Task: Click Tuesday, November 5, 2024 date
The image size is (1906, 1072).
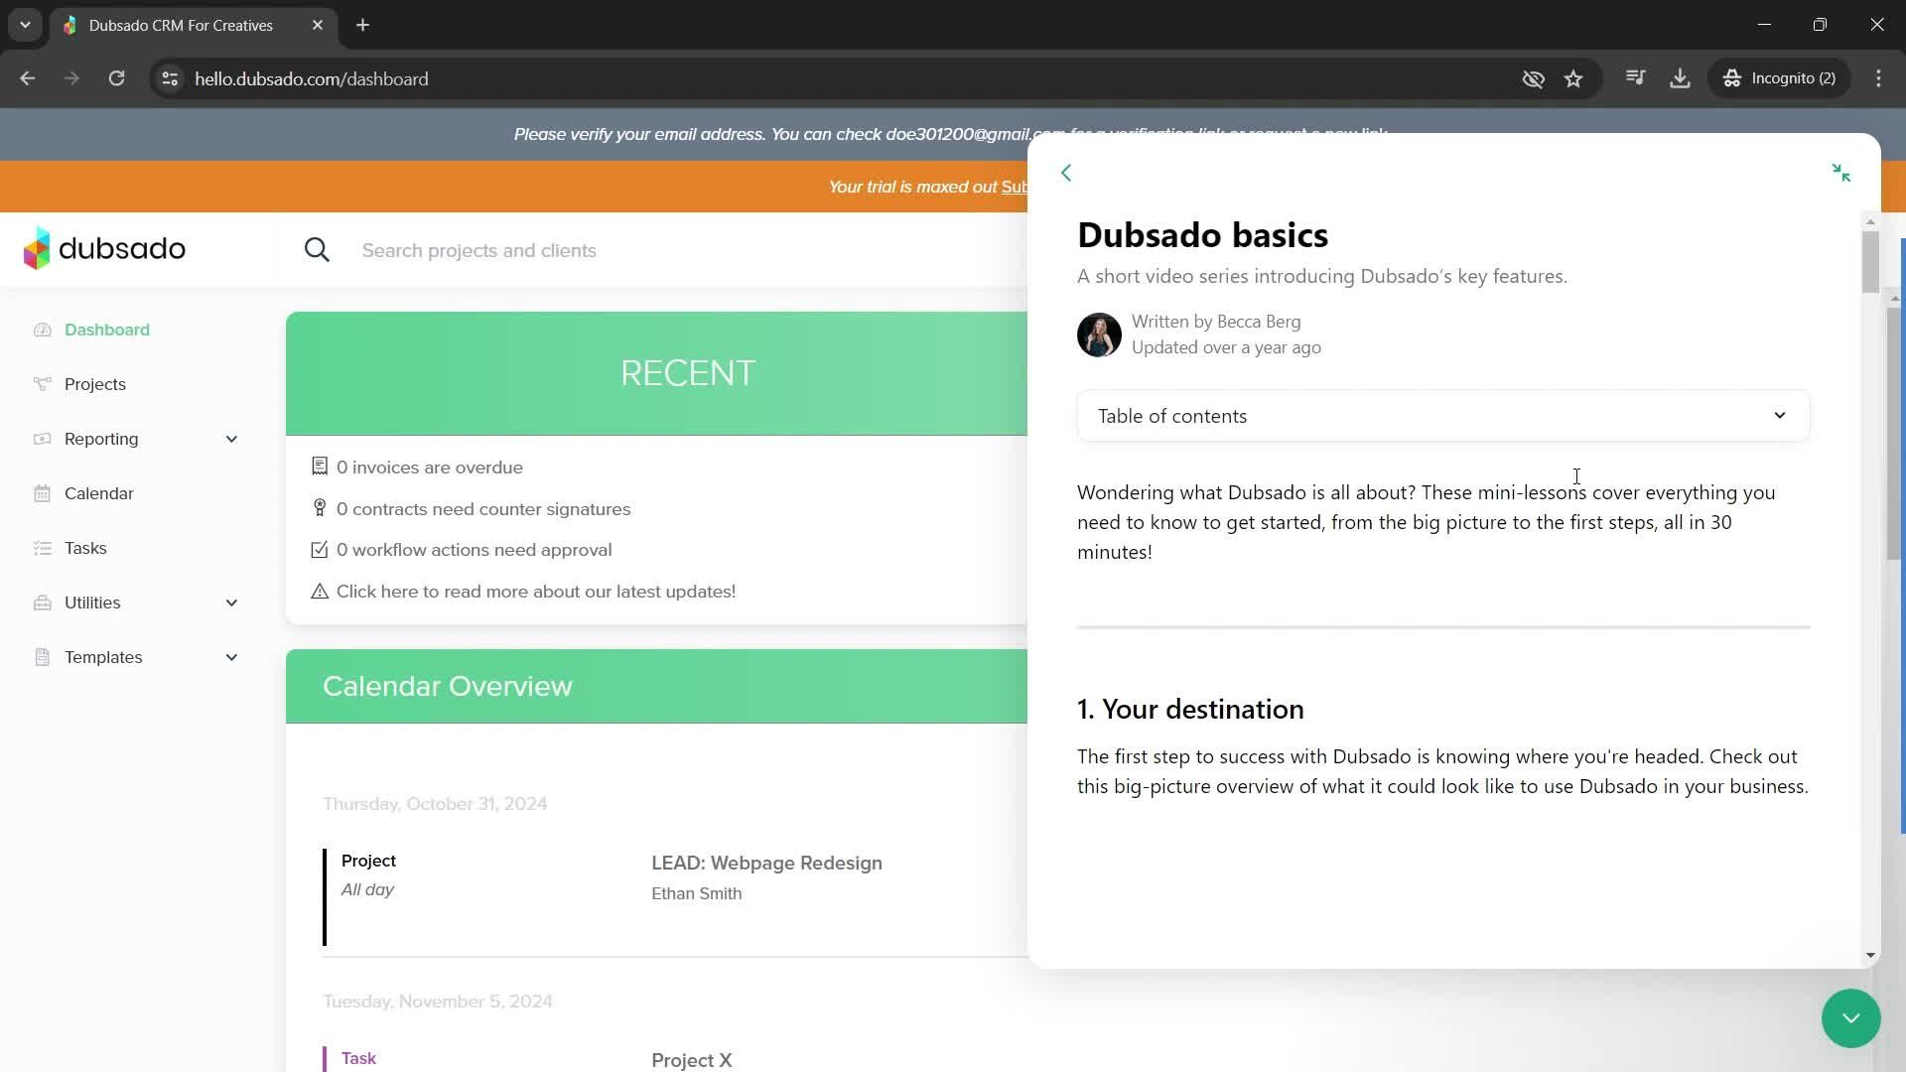Action: click(438, 1002)
